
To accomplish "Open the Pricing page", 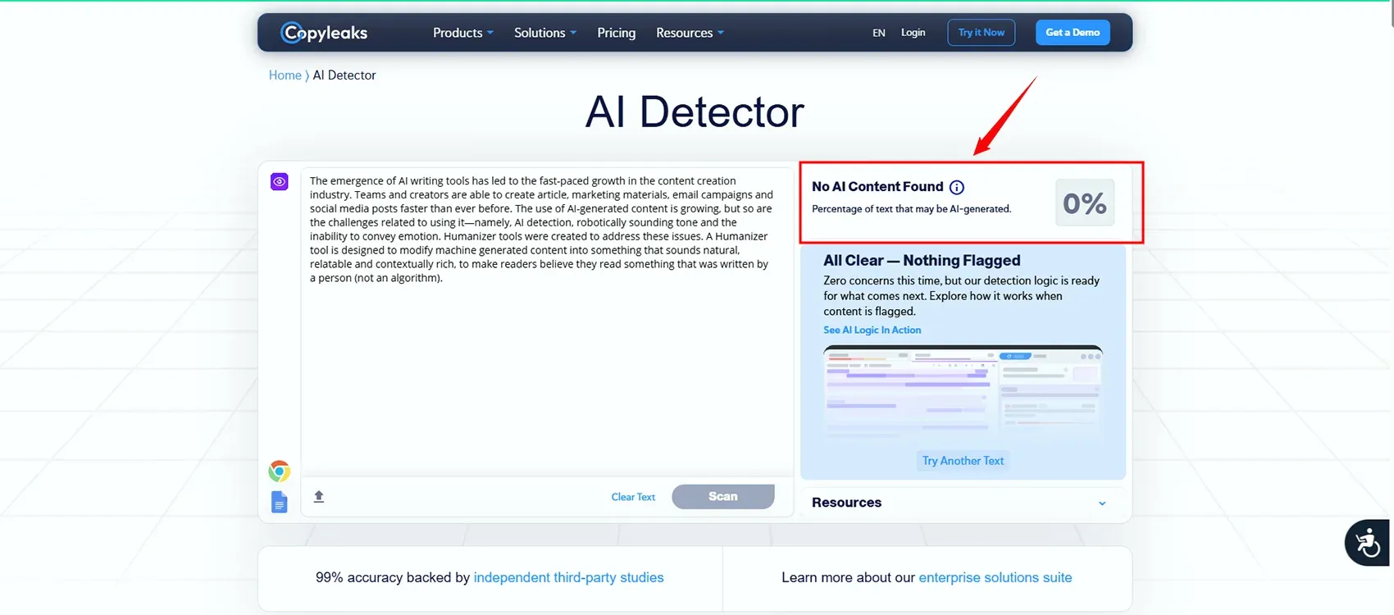I will pos(616,33).
